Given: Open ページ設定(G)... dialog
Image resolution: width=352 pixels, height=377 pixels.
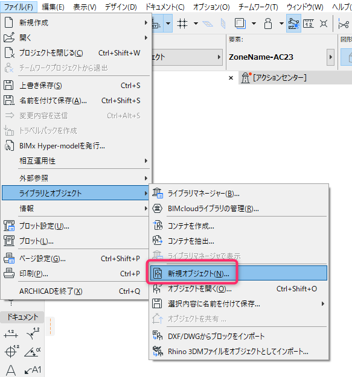Looking at the screenshot, I should tap(76, 259).
